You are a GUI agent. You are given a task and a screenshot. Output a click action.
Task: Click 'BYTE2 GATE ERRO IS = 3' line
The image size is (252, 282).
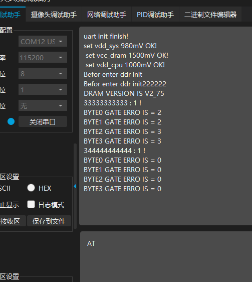[x=123, y=131]
